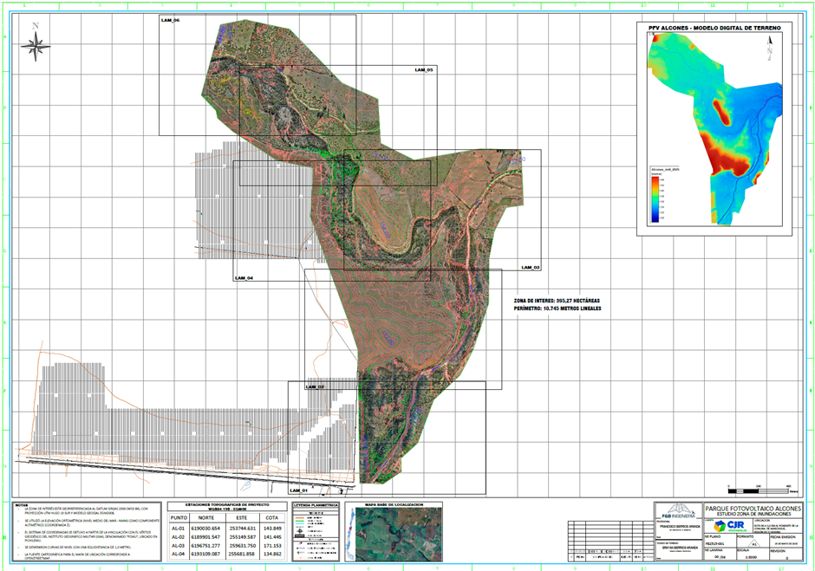
Task: Click the F&B Ingeniería logo
Action: coord(678,510)
